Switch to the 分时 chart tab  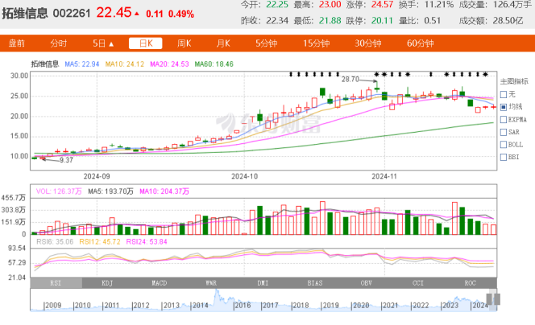point(58,43)
